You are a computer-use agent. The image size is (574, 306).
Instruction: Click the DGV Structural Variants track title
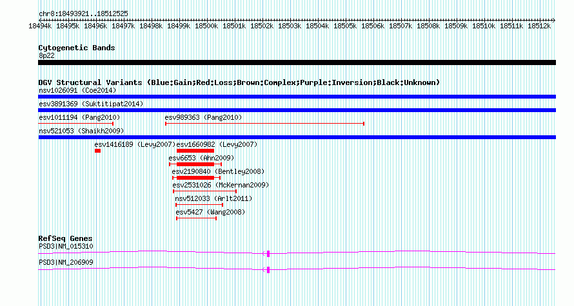point(239,82)
